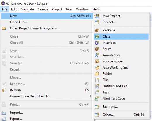Select JUnit Test Case label
The image size is (152, 121).
[x=114, y=99]
